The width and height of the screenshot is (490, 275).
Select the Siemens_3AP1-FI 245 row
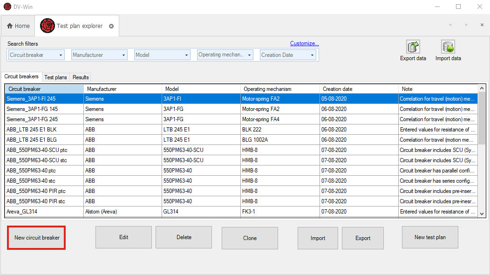[241, 99]
